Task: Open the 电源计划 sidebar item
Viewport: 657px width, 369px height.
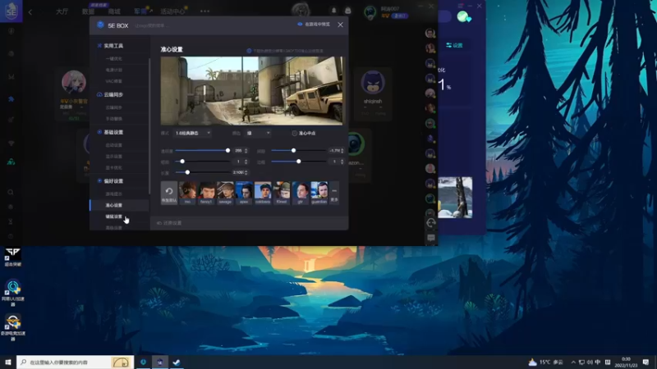Action: click(x=113, y=70)
